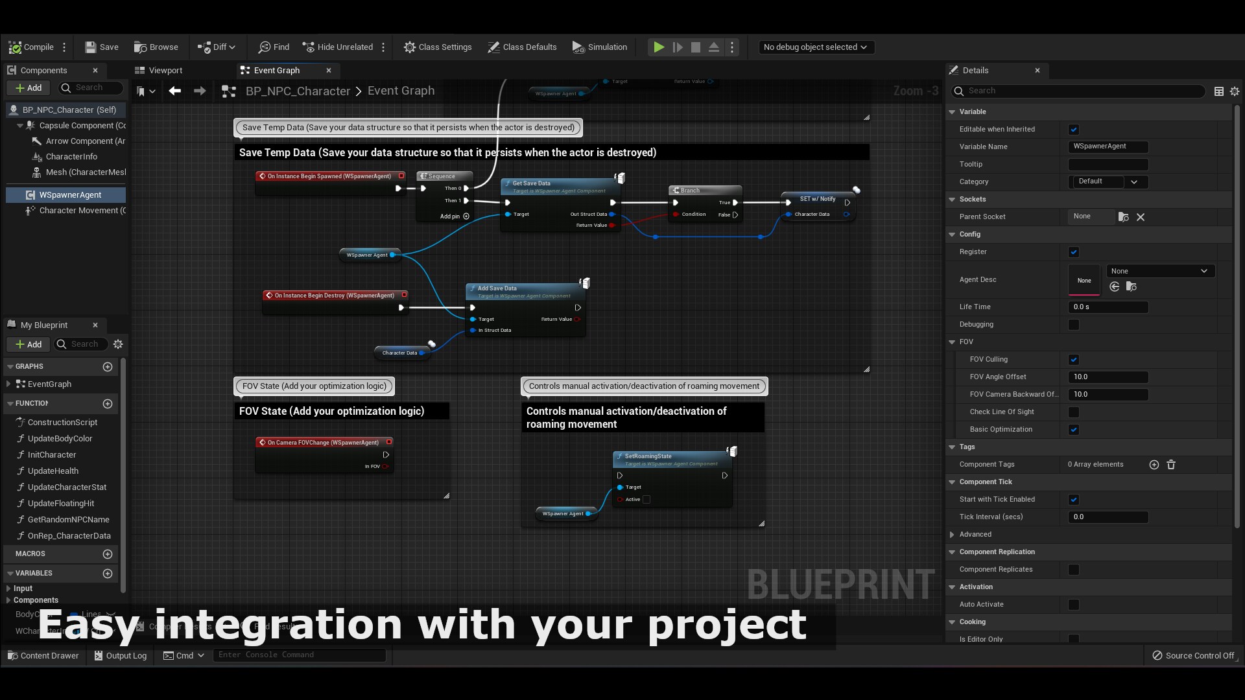Add a new function with plus icon
The width and height of the screenshot is (1245, 700).
click(108, 404)
